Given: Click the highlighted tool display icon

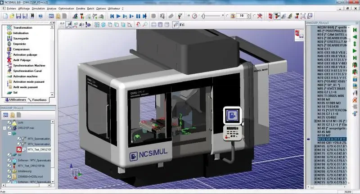Looking at the screenshot, I should point(277,16).
